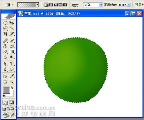
Task: Click the swap foreground/background colors arrow
Action: [12, 88]
